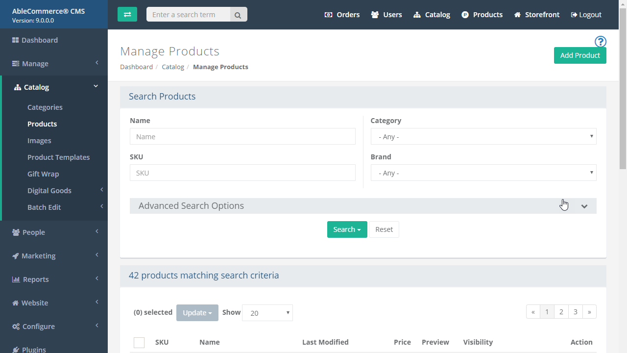Open the Show 20 page-size dropdown
The height and width of the screenshot is (353, 627).
click(x=267, y=313)
